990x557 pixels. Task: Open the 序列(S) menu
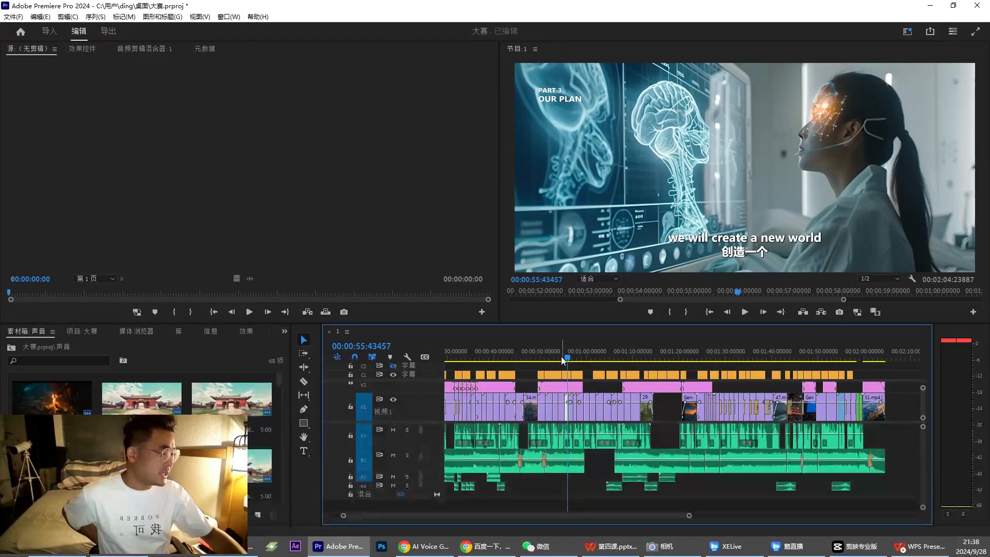pyautogui.click(x=95, y=17)
